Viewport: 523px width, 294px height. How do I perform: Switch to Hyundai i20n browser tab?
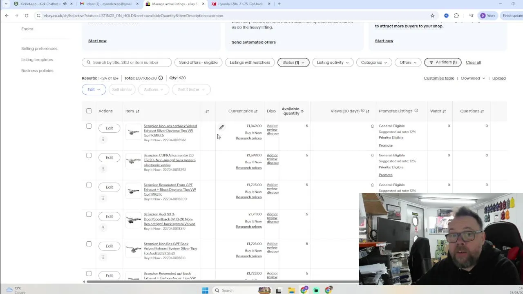coord(241,4)
